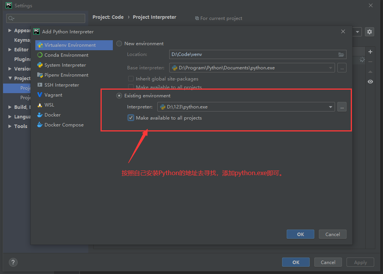
Task: Collapse Project section in Settings tree
Action: (x=10, y=78)
